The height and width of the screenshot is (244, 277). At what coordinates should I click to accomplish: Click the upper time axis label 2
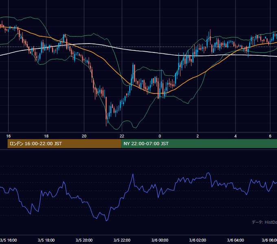click(198, 136)
